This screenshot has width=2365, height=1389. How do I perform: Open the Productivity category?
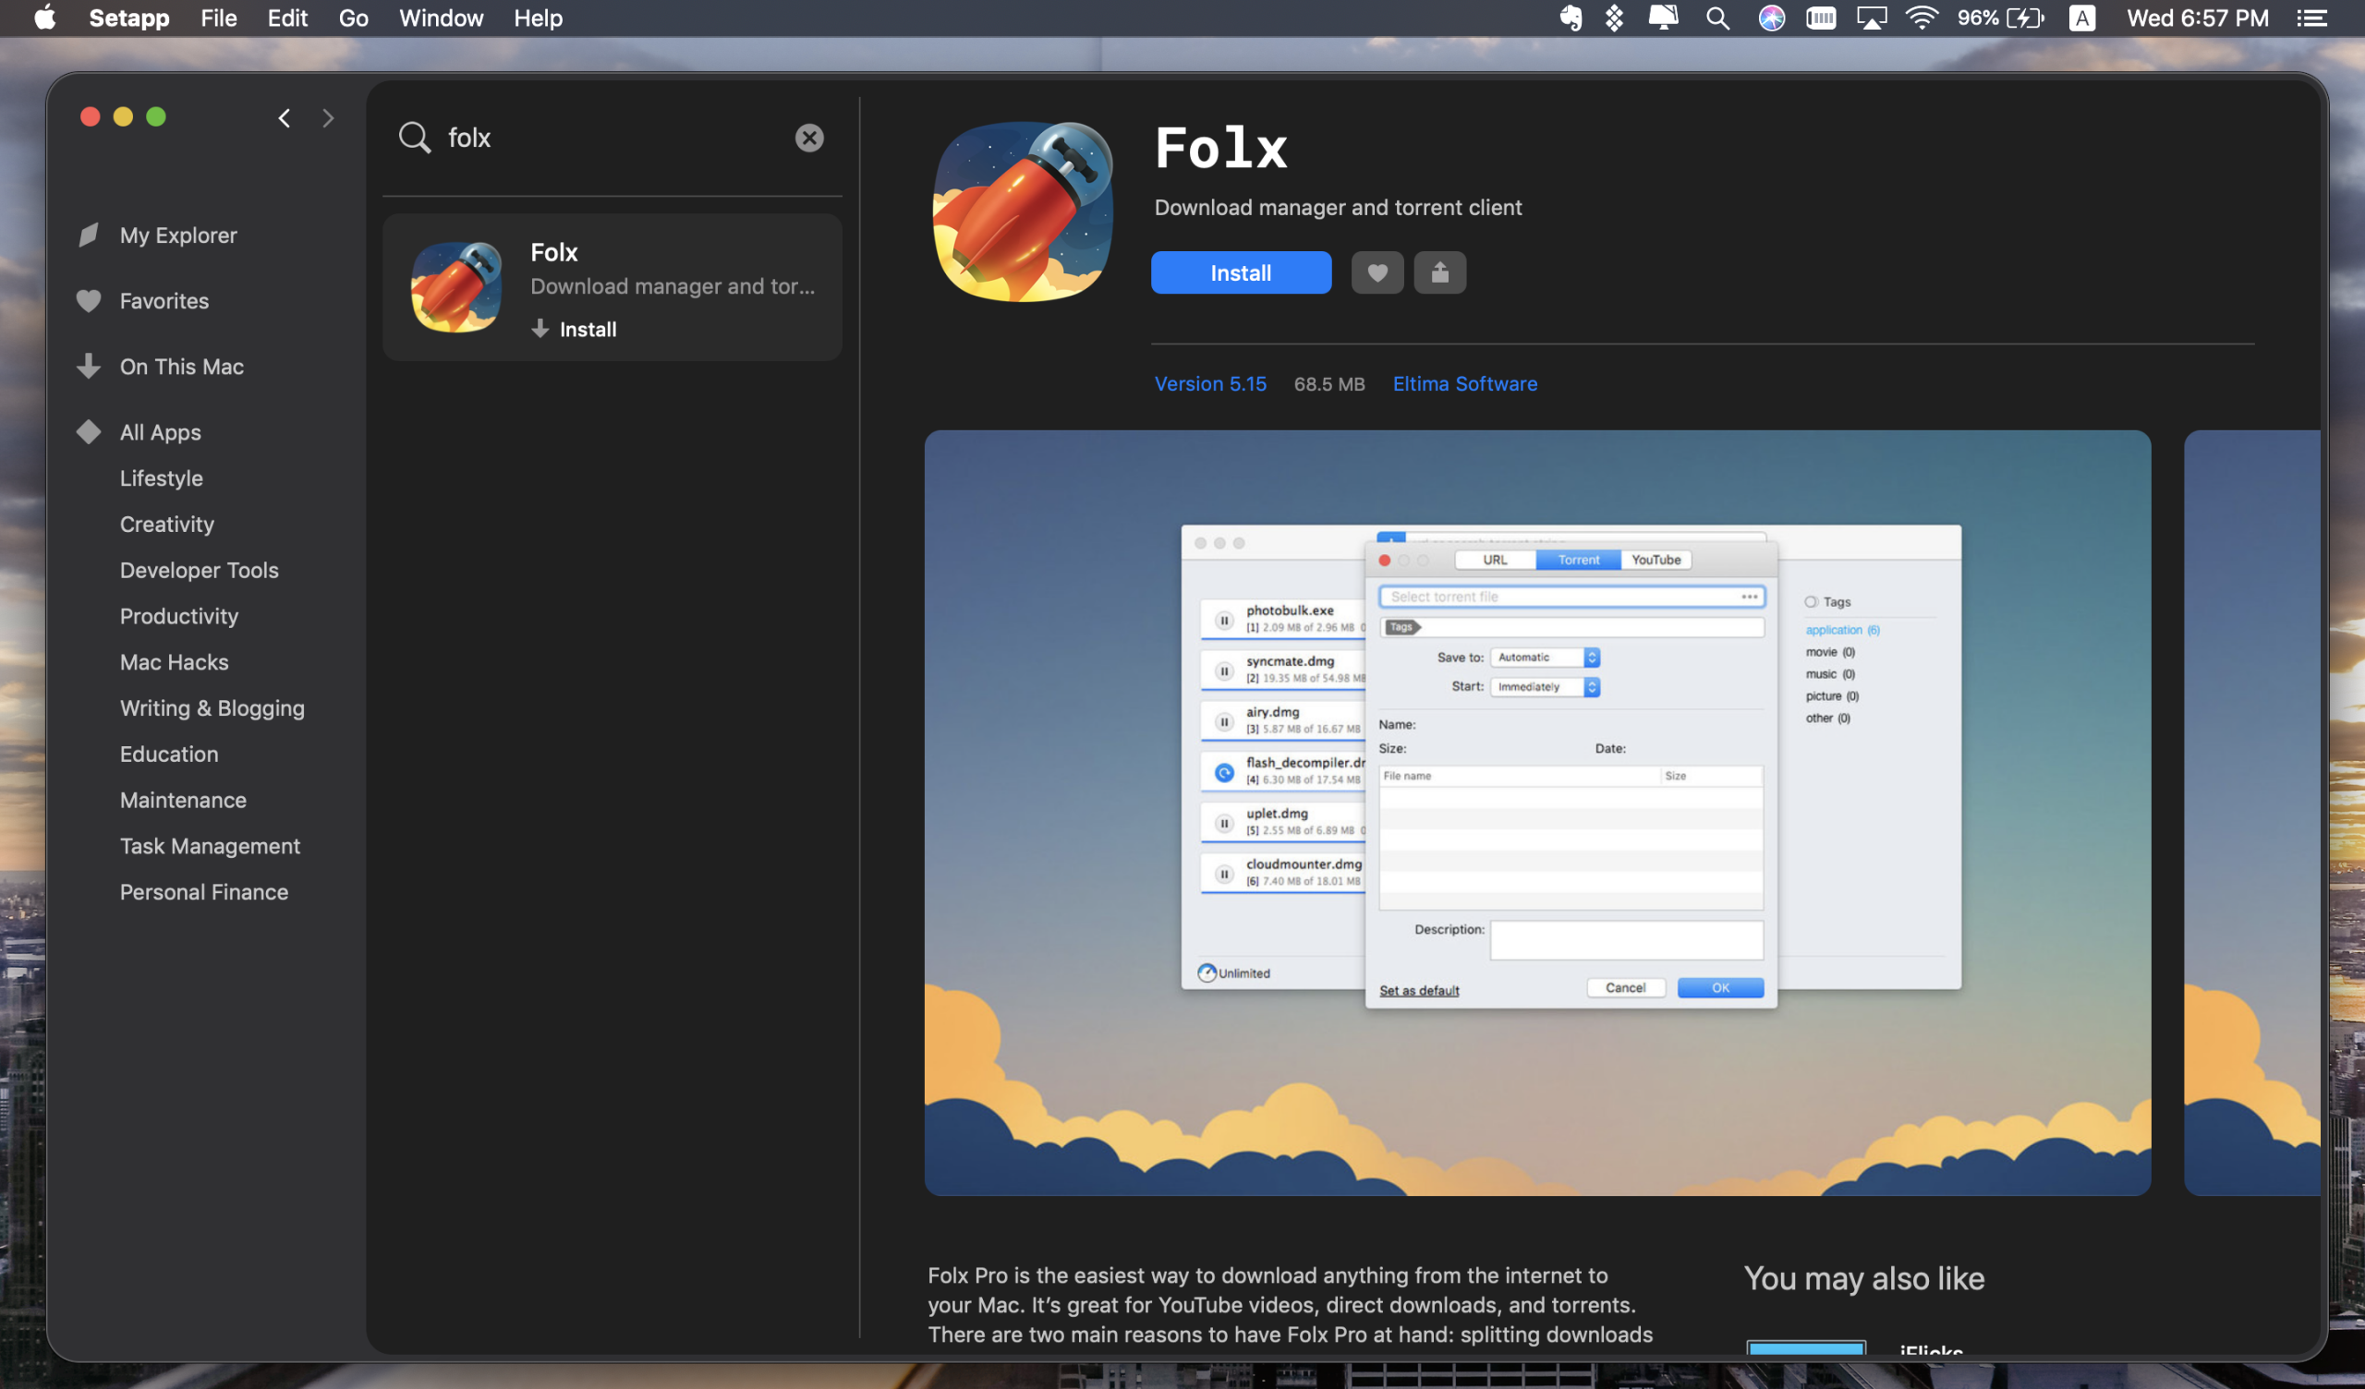pos(179,616)
